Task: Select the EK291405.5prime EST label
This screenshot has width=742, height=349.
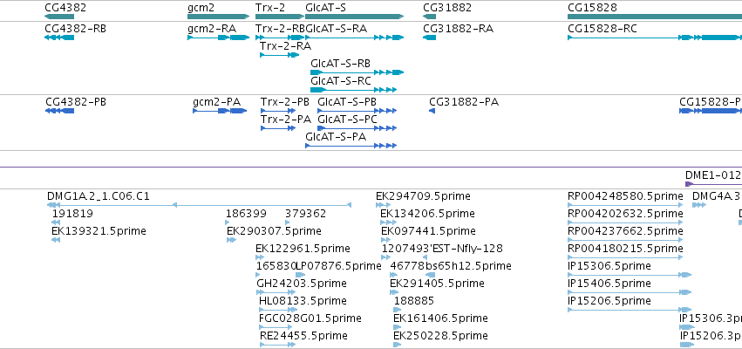Action: pyautogui.click(x=437, y=284)
